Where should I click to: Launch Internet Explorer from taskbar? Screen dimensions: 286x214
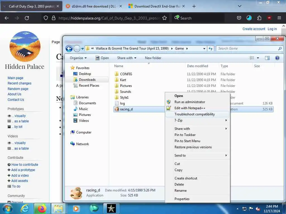click(x=25, y=208)
